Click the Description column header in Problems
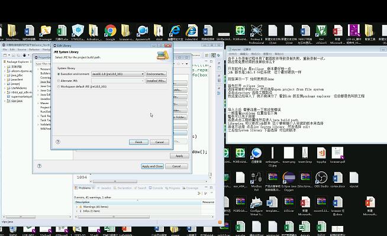This screenshot has width=387, height=236. point(138,202)
